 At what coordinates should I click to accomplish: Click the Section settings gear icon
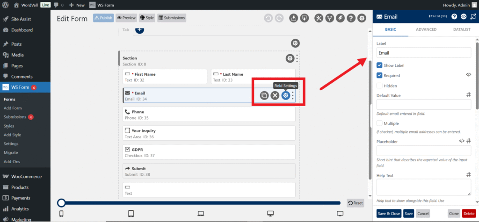pyautogui.click(x=290, y=58)
